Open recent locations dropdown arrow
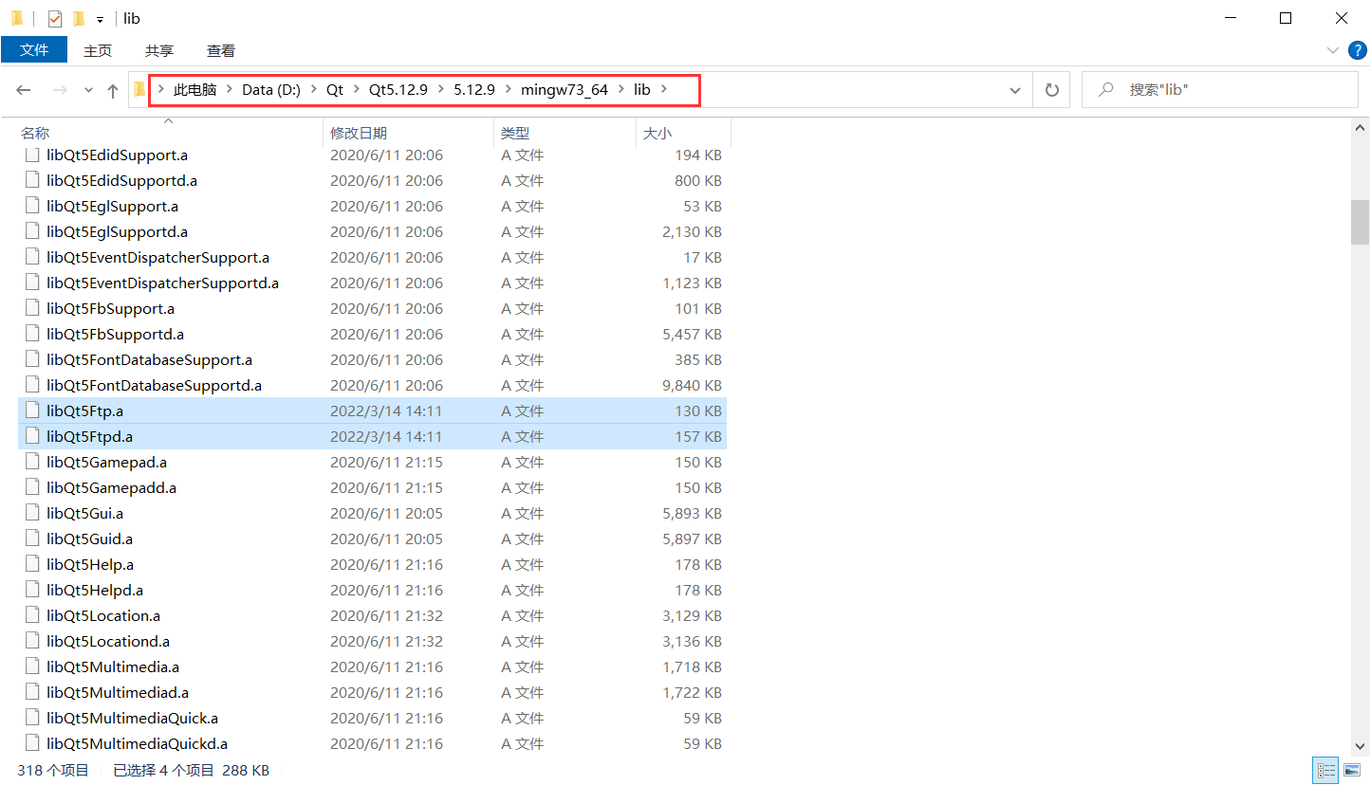Image resolution: width=1371 pixels, height=785 pixels. pos(88,90)
